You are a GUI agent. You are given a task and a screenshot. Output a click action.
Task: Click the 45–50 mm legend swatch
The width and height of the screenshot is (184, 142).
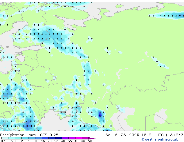[85, 138]
